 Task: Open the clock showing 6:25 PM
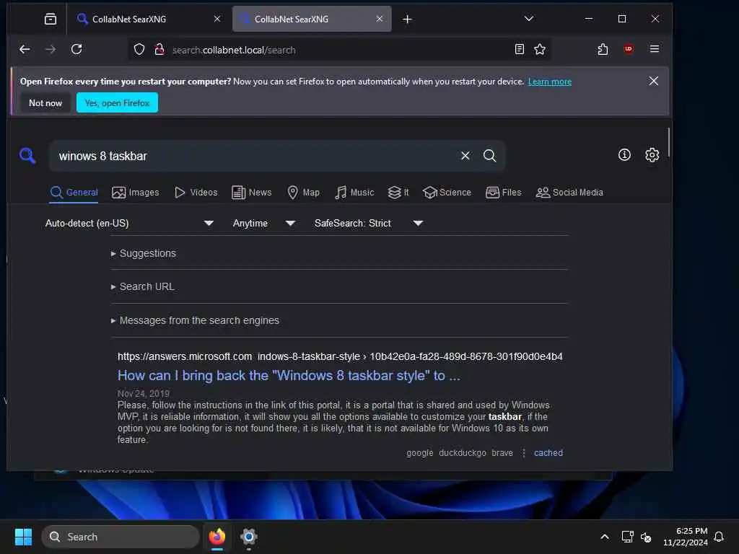686,537
